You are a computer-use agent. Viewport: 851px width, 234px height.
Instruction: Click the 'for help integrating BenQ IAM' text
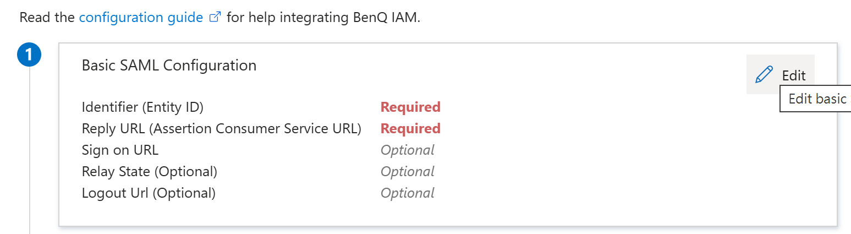point(323,17)
